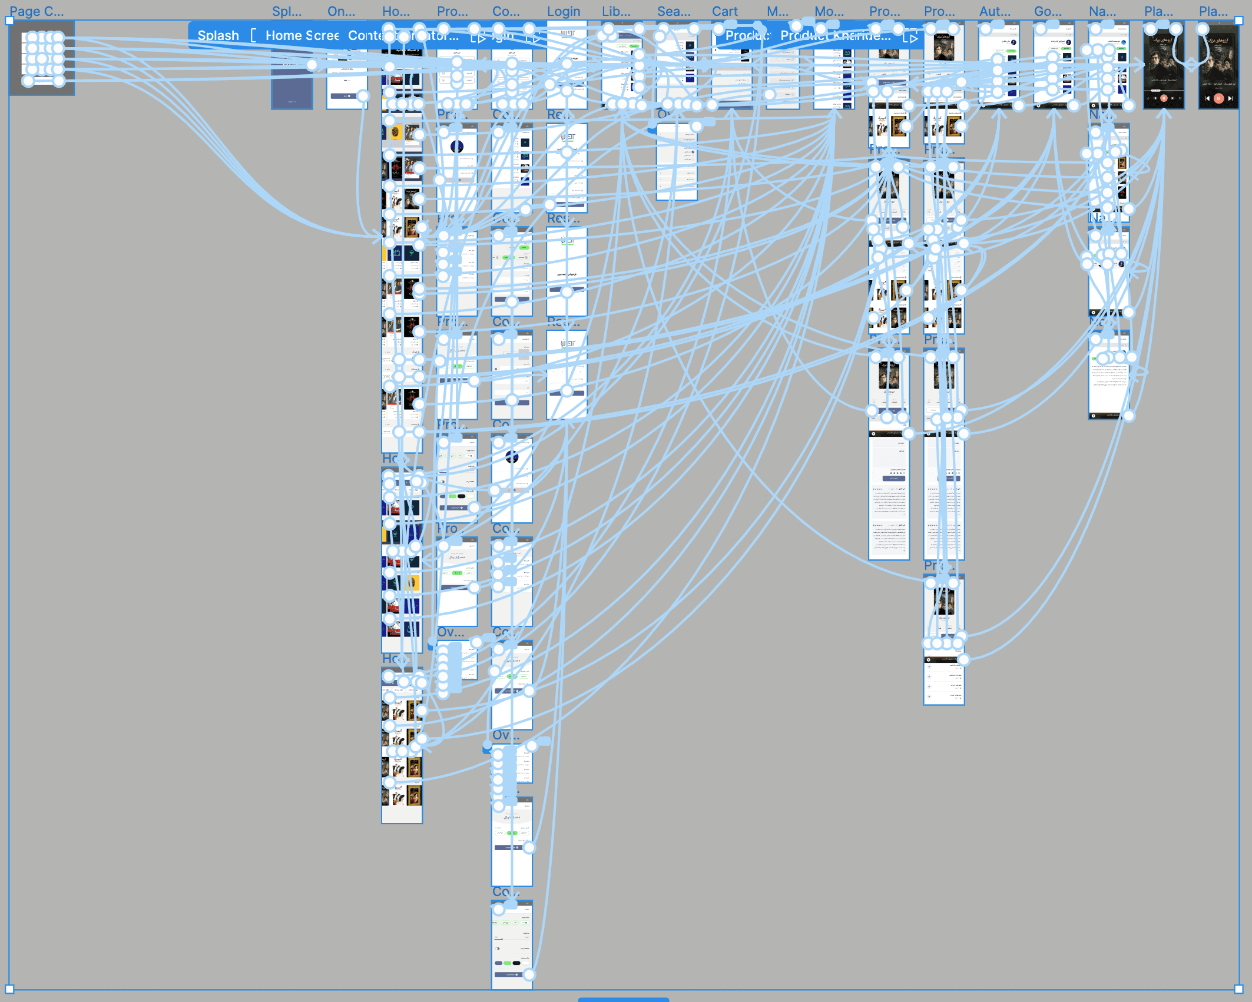The height and width of the screenshot is (1002, 1252).
Task: Select the Lib... frame title
Action: (616, 11)
